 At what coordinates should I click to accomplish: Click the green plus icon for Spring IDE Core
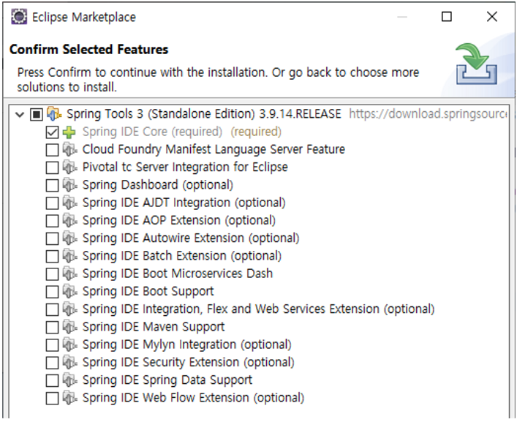[69, 132]
